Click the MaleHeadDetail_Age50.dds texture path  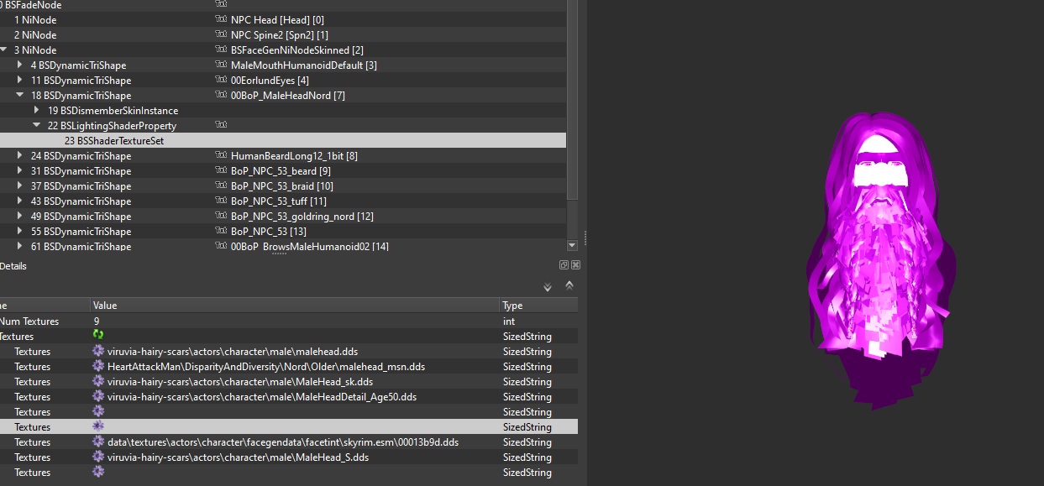262,396
